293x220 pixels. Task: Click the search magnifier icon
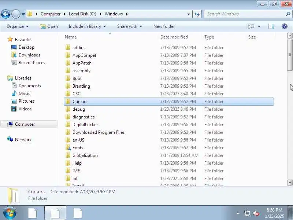point(288,14)
